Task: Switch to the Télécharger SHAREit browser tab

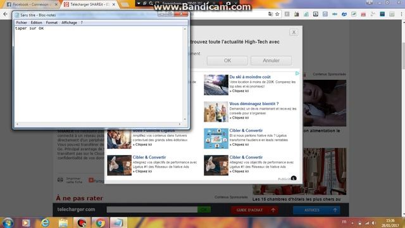Action: click(x=89, y=4)
